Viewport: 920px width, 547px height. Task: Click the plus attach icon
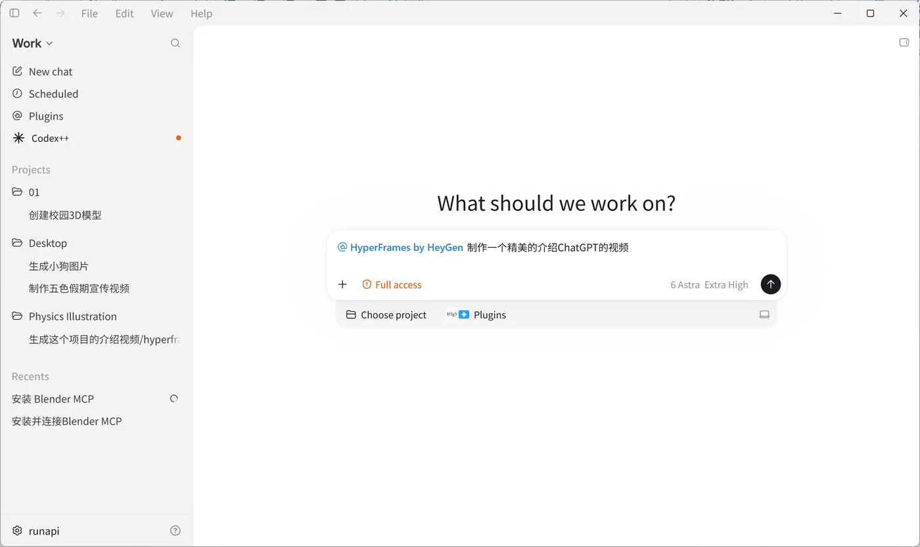[342, 284]
